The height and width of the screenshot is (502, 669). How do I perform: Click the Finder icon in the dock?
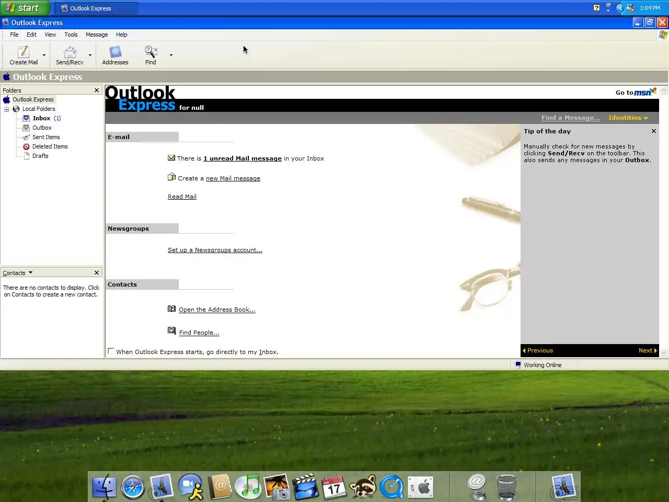[x=104, y=487]
